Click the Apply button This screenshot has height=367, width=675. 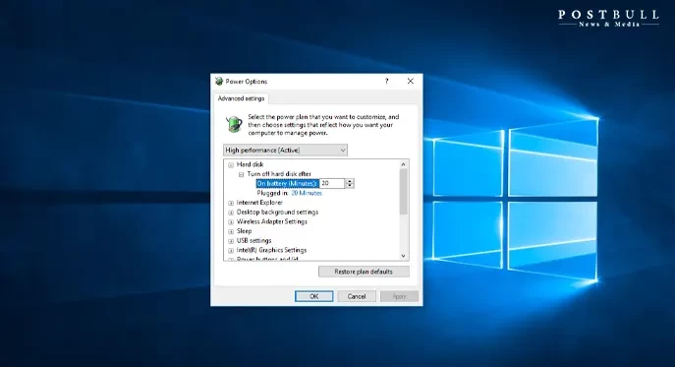pos(399,296)
